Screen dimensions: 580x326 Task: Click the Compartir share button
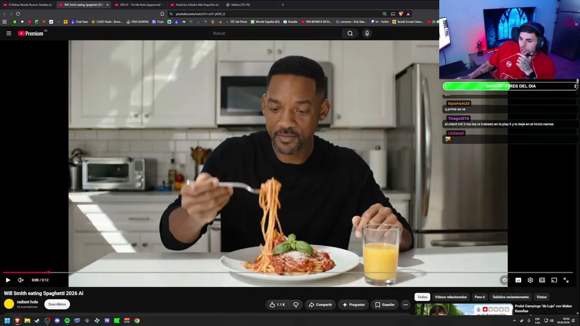[x=320, y=305]
